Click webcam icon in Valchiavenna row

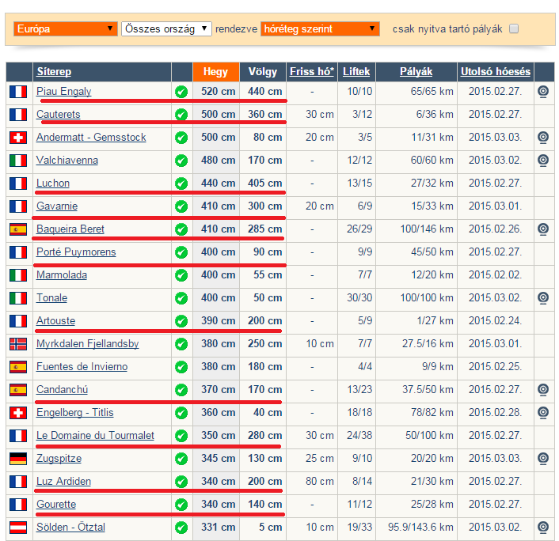tap(542, 161)
